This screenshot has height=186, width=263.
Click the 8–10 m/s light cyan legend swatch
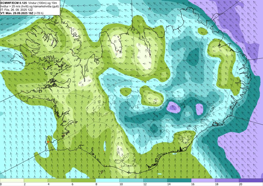[108, 180]
